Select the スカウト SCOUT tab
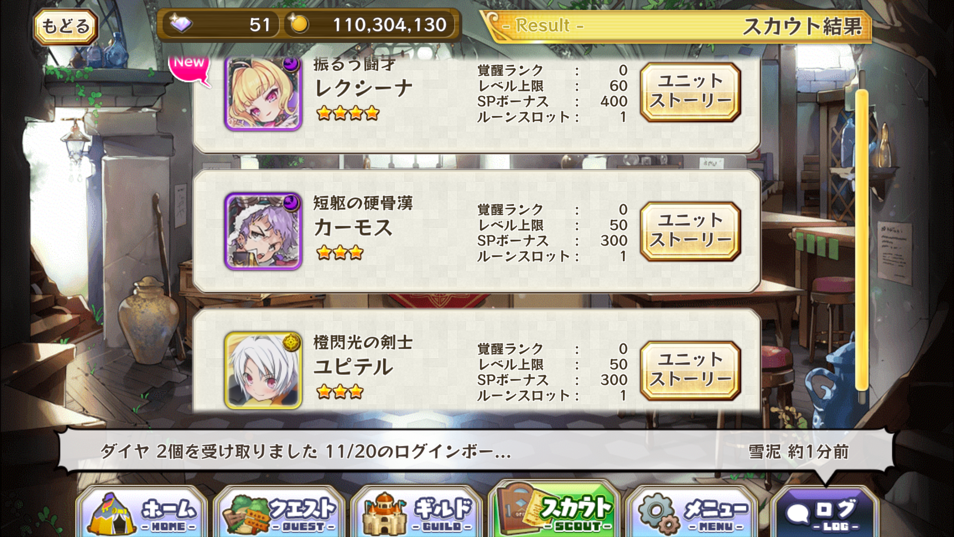 [x=554, y=510]
